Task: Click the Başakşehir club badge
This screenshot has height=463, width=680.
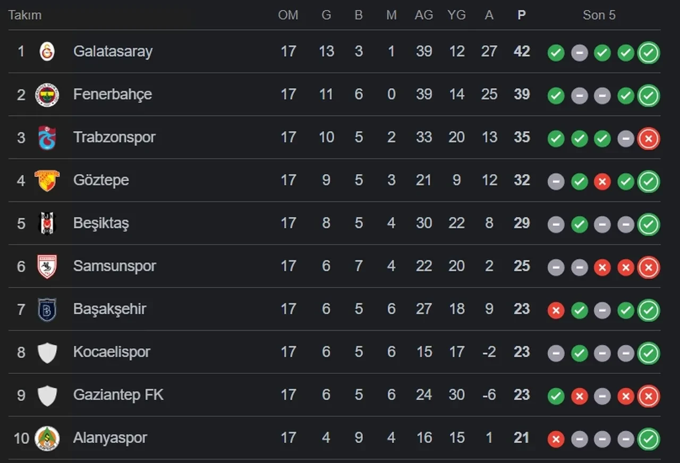Action: [47, 309]
